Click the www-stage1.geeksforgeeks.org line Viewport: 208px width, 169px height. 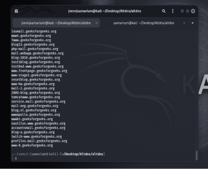37,75
